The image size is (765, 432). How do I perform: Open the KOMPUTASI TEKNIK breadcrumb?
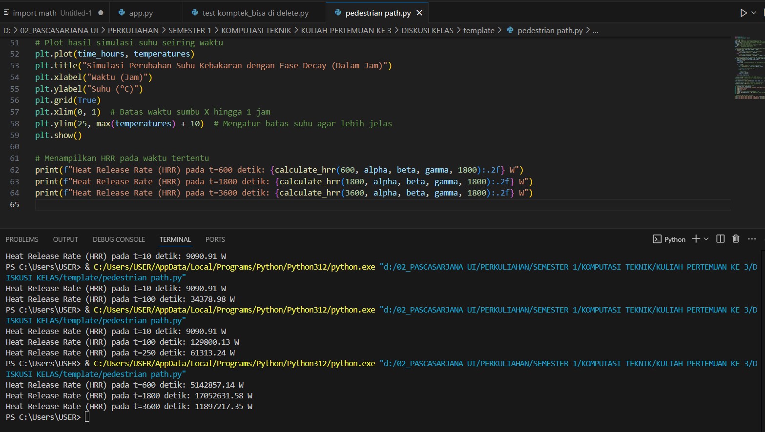coord(256,30)
